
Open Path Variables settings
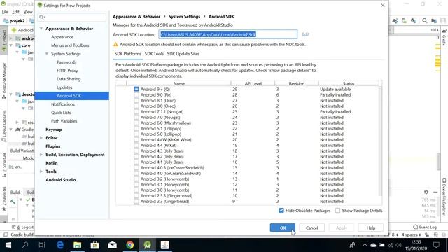pyautogui.click(x=64, y=121)
